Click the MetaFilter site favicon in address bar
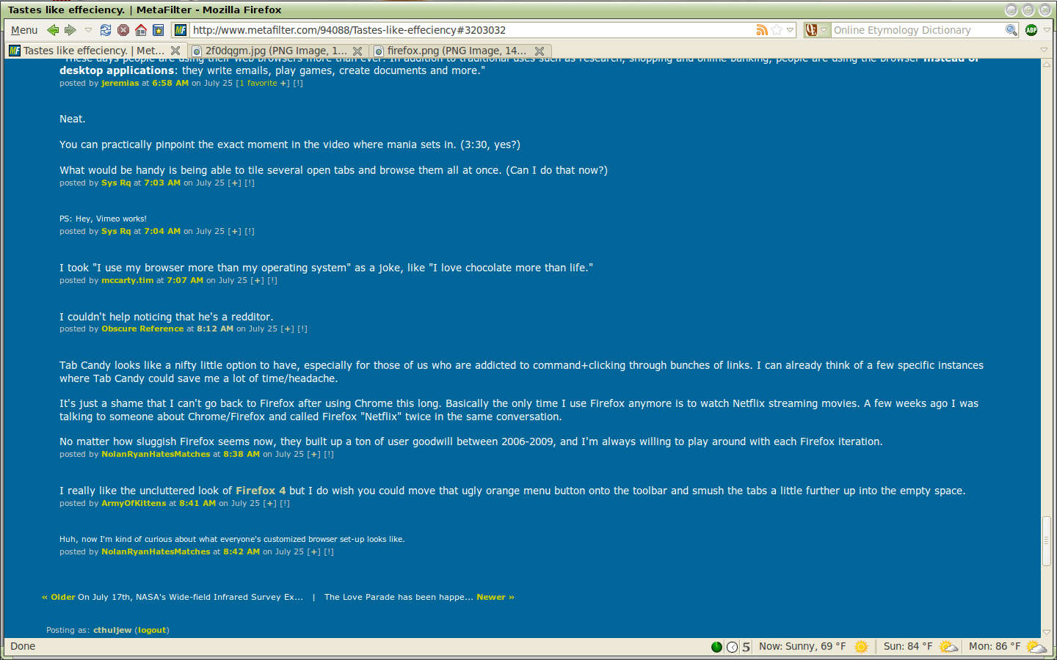1057x660 pixels. coord(181,30)
